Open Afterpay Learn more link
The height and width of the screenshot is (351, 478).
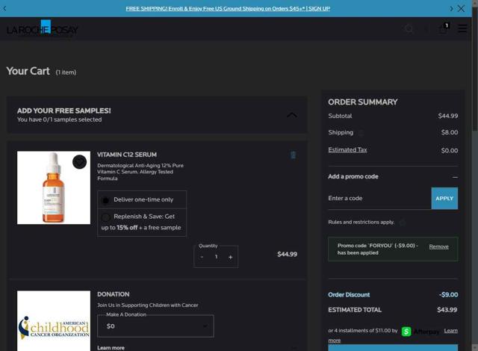click(450, 331)
